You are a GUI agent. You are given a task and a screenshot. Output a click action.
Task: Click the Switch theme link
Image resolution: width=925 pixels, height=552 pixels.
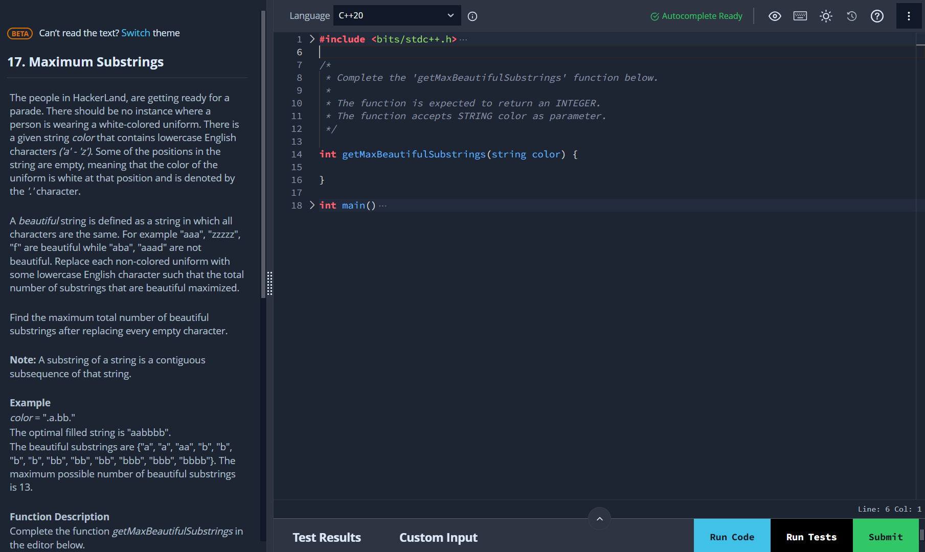(136, 33)
